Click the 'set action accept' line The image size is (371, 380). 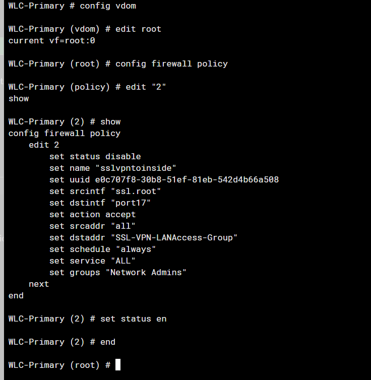tap(92, 214)
